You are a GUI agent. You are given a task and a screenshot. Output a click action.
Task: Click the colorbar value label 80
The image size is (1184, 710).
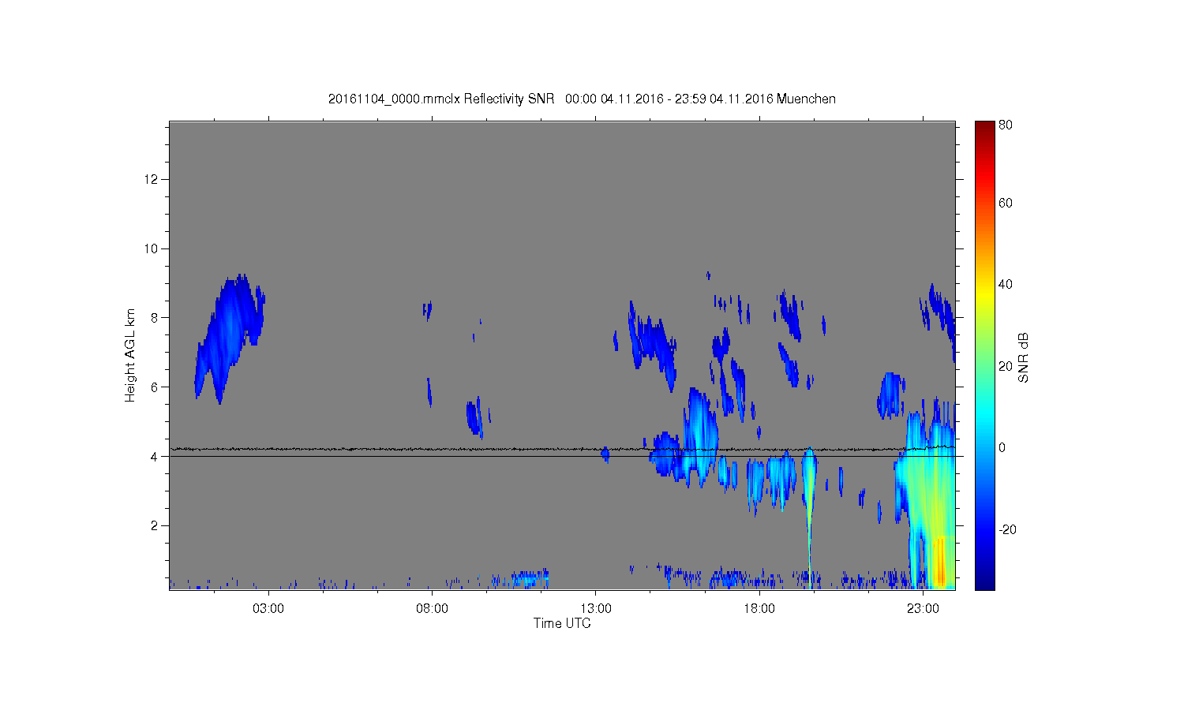tap(1006, 125)
